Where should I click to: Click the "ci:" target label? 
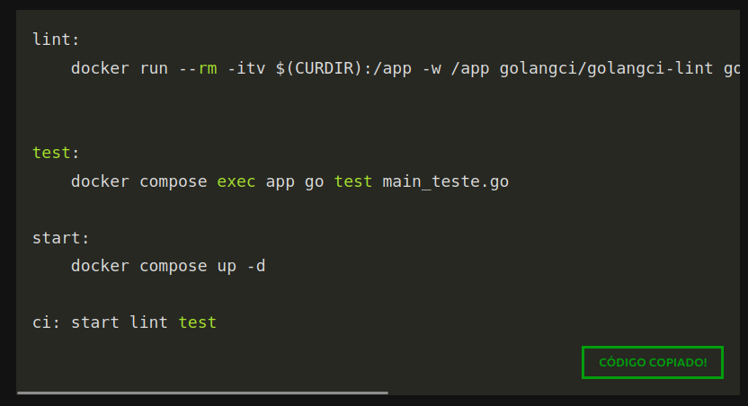pos(46,322)
